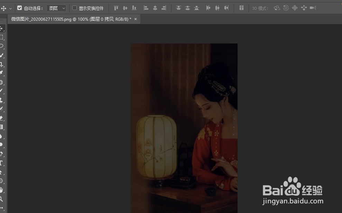Enable the 显示变换控件 checkbox
Screen dimensions: 342x213
point(74,8)
